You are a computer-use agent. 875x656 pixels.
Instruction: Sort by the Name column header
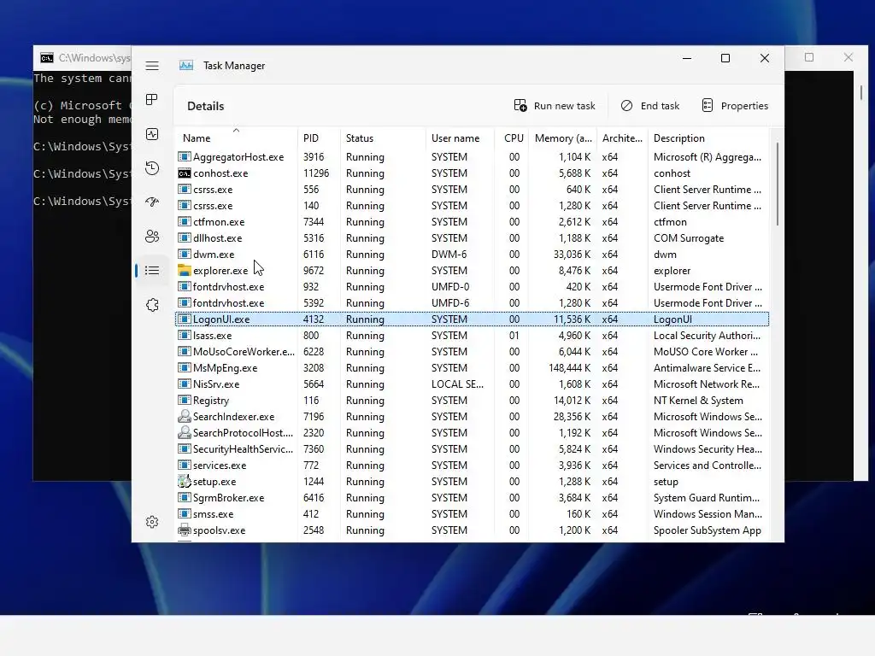click(237, 138)
